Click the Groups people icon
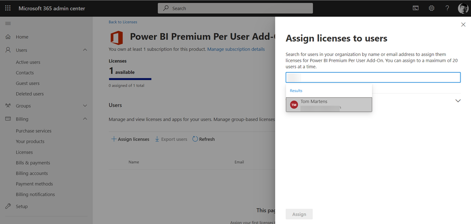This screenshot has width=471, height=224. [8, 106]
